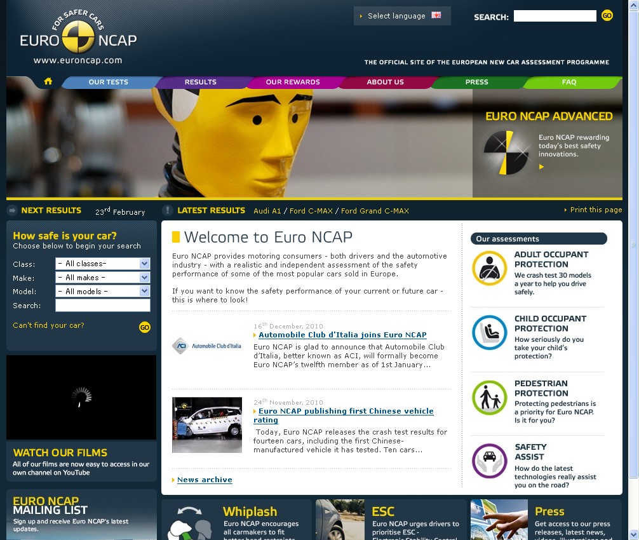Click the Safety Assist heading

click(530, 452)
